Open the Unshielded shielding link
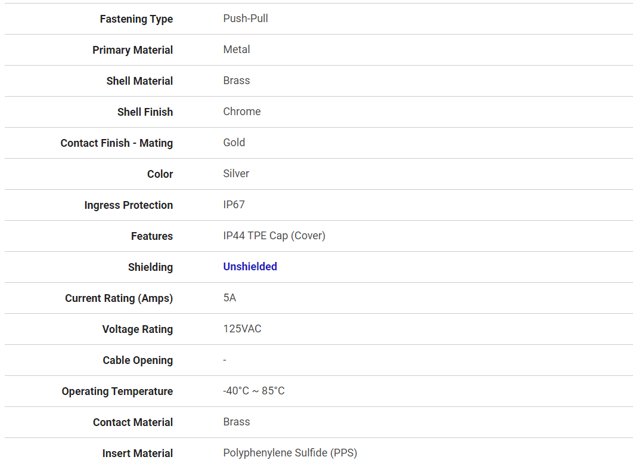This screenshot has height=466, width=633. (x=250, y=267)
